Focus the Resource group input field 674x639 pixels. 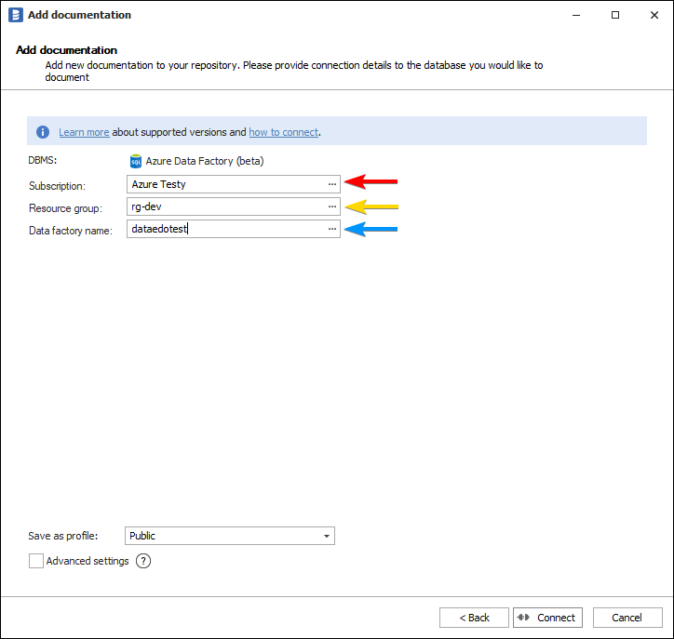[x=223, y=206]
